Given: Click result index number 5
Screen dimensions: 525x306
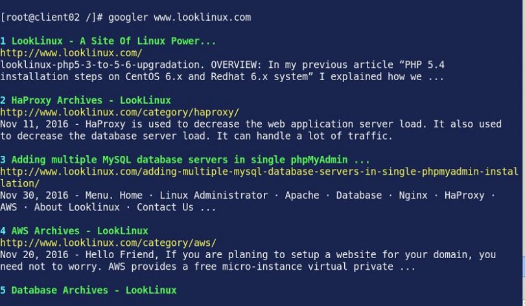Looking at the screenshot, I should tap(3, 290).
